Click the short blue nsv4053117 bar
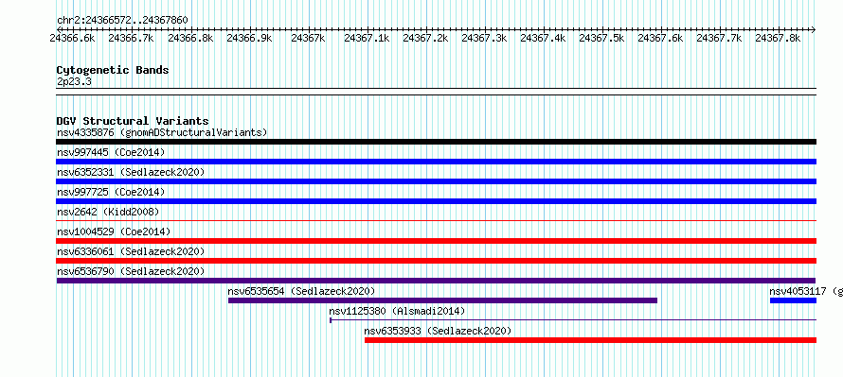The width and height of the screenshot is (843, 377). click(x=793, y=300)
